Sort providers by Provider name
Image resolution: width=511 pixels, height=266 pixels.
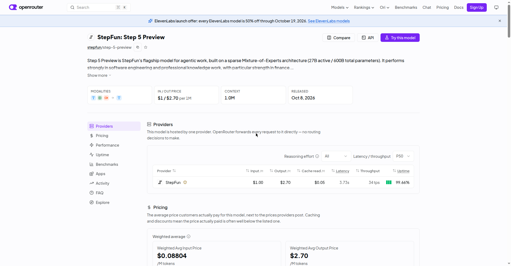(x=166, y=171)
